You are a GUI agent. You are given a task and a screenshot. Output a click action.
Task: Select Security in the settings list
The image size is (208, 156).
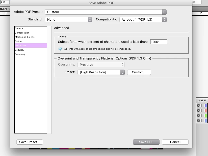click(x=31, y=50)
